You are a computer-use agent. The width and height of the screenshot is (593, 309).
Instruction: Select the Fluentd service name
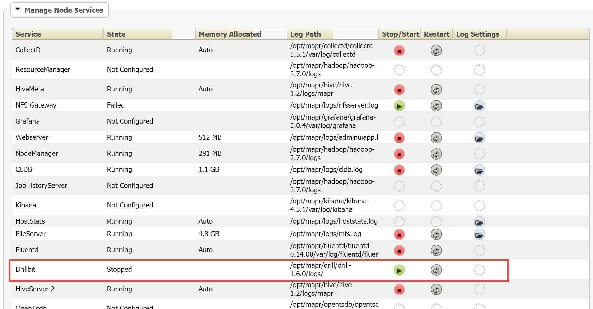[x=27, y=250]
